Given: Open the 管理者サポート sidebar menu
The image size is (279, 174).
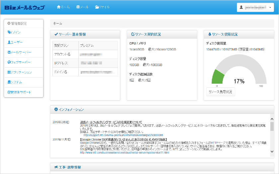Looking at the screenshot, I should click(24, 92).
